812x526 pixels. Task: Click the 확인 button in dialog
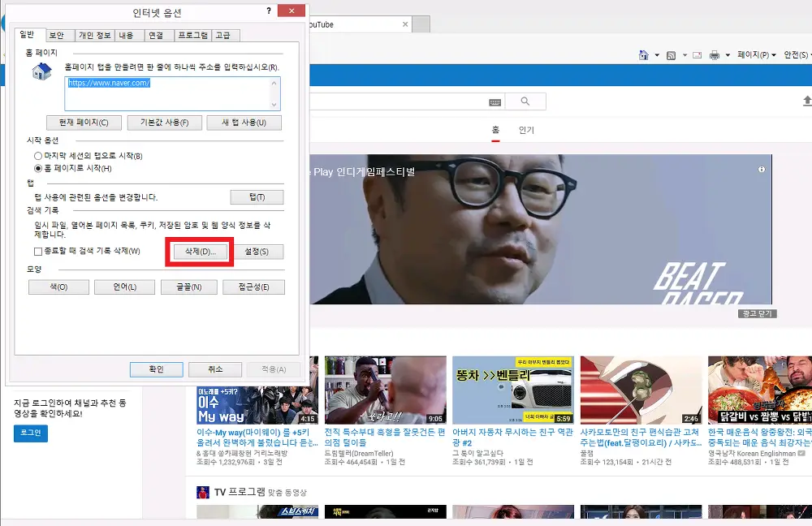coord(157,369)
